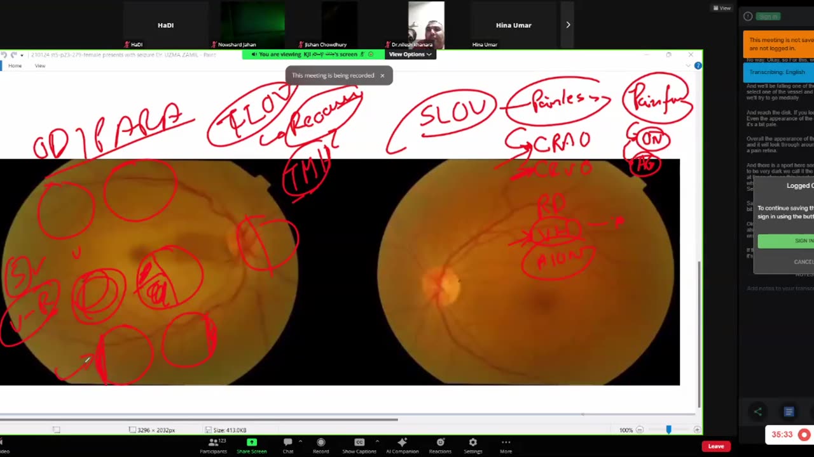Open Zoom Settings
This screenshot has height=457, width=814.
(x=473, y=446)
